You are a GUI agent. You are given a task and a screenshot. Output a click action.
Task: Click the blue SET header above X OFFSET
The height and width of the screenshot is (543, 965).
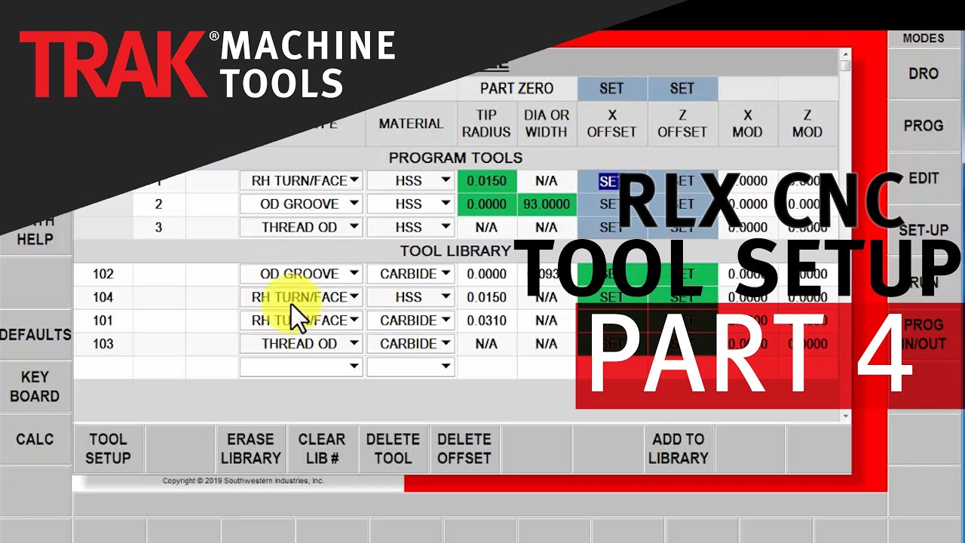coord(611,88)
